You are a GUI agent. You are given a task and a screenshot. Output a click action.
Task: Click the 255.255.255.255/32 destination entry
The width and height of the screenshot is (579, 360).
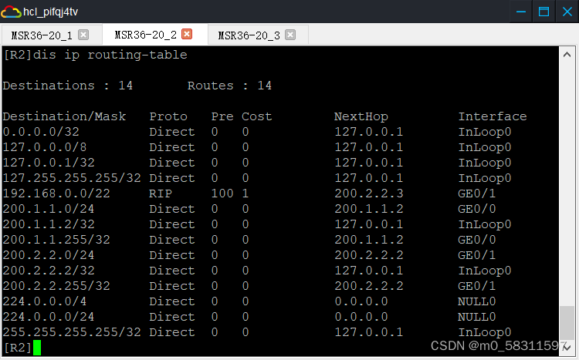(72, 332)
